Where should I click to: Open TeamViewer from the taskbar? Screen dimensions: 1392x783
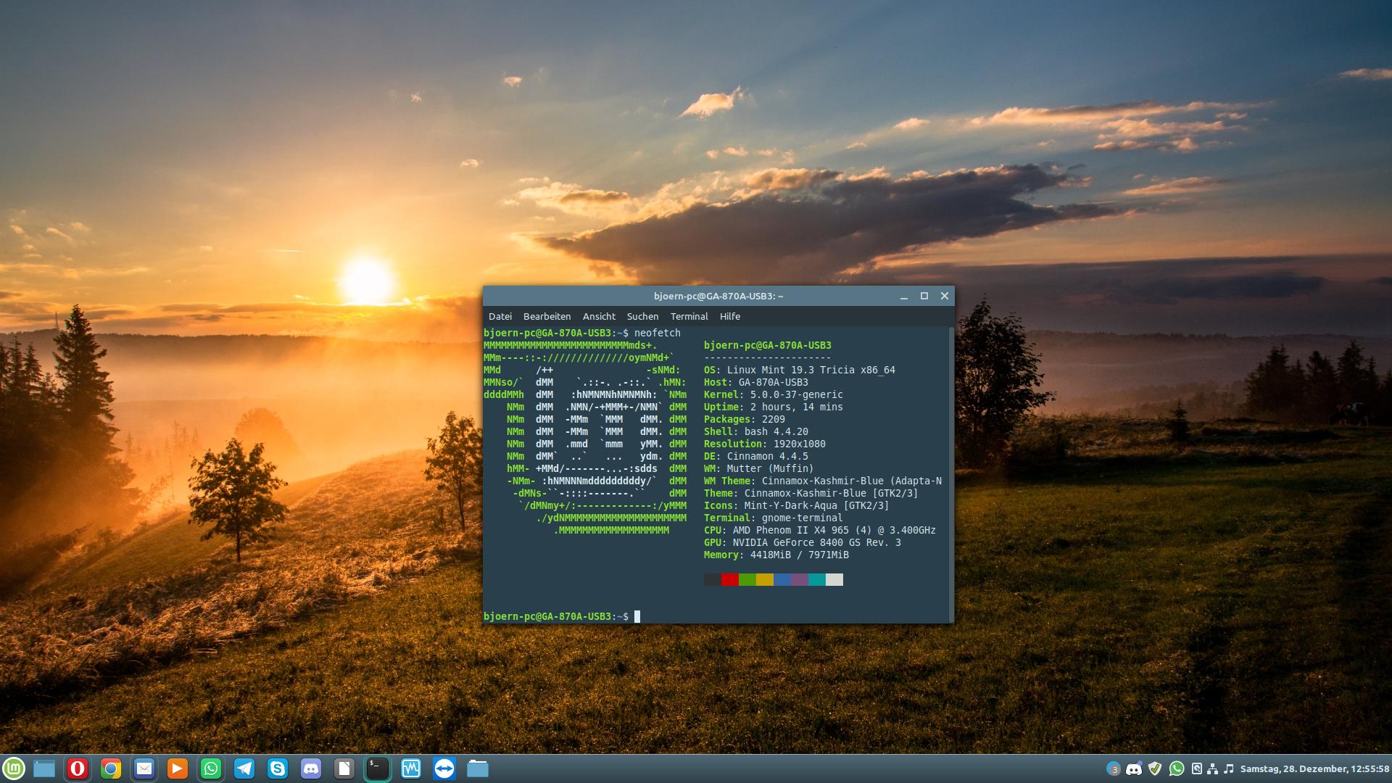444,768
